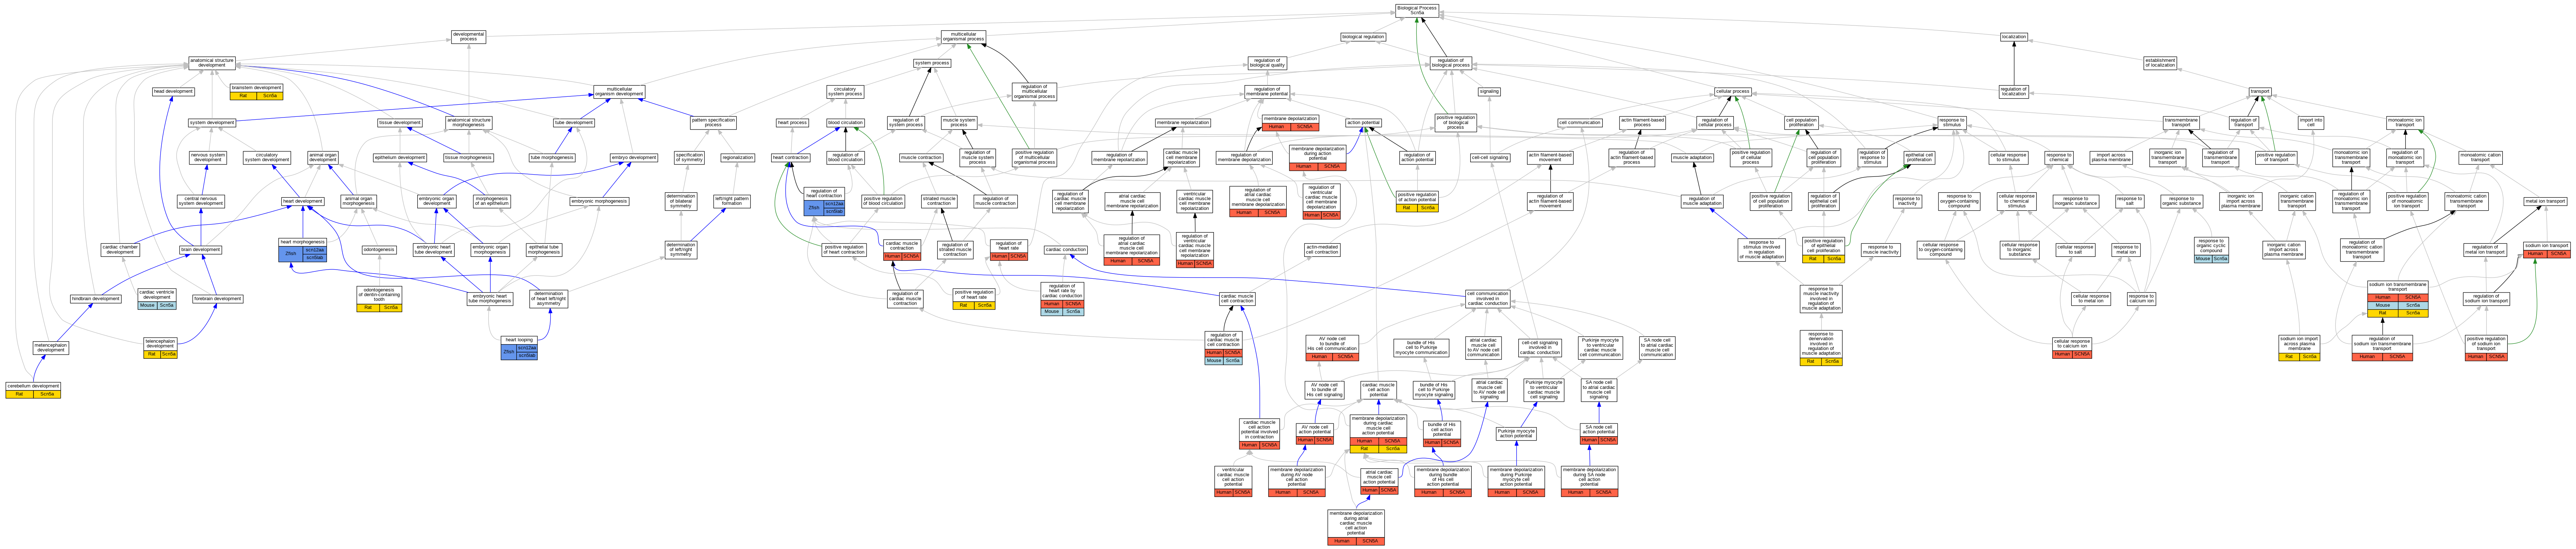Viewport: 2576px width, 549px height.
Task: Select the 'regionalization' node
Action: click(x=738, y=157)
